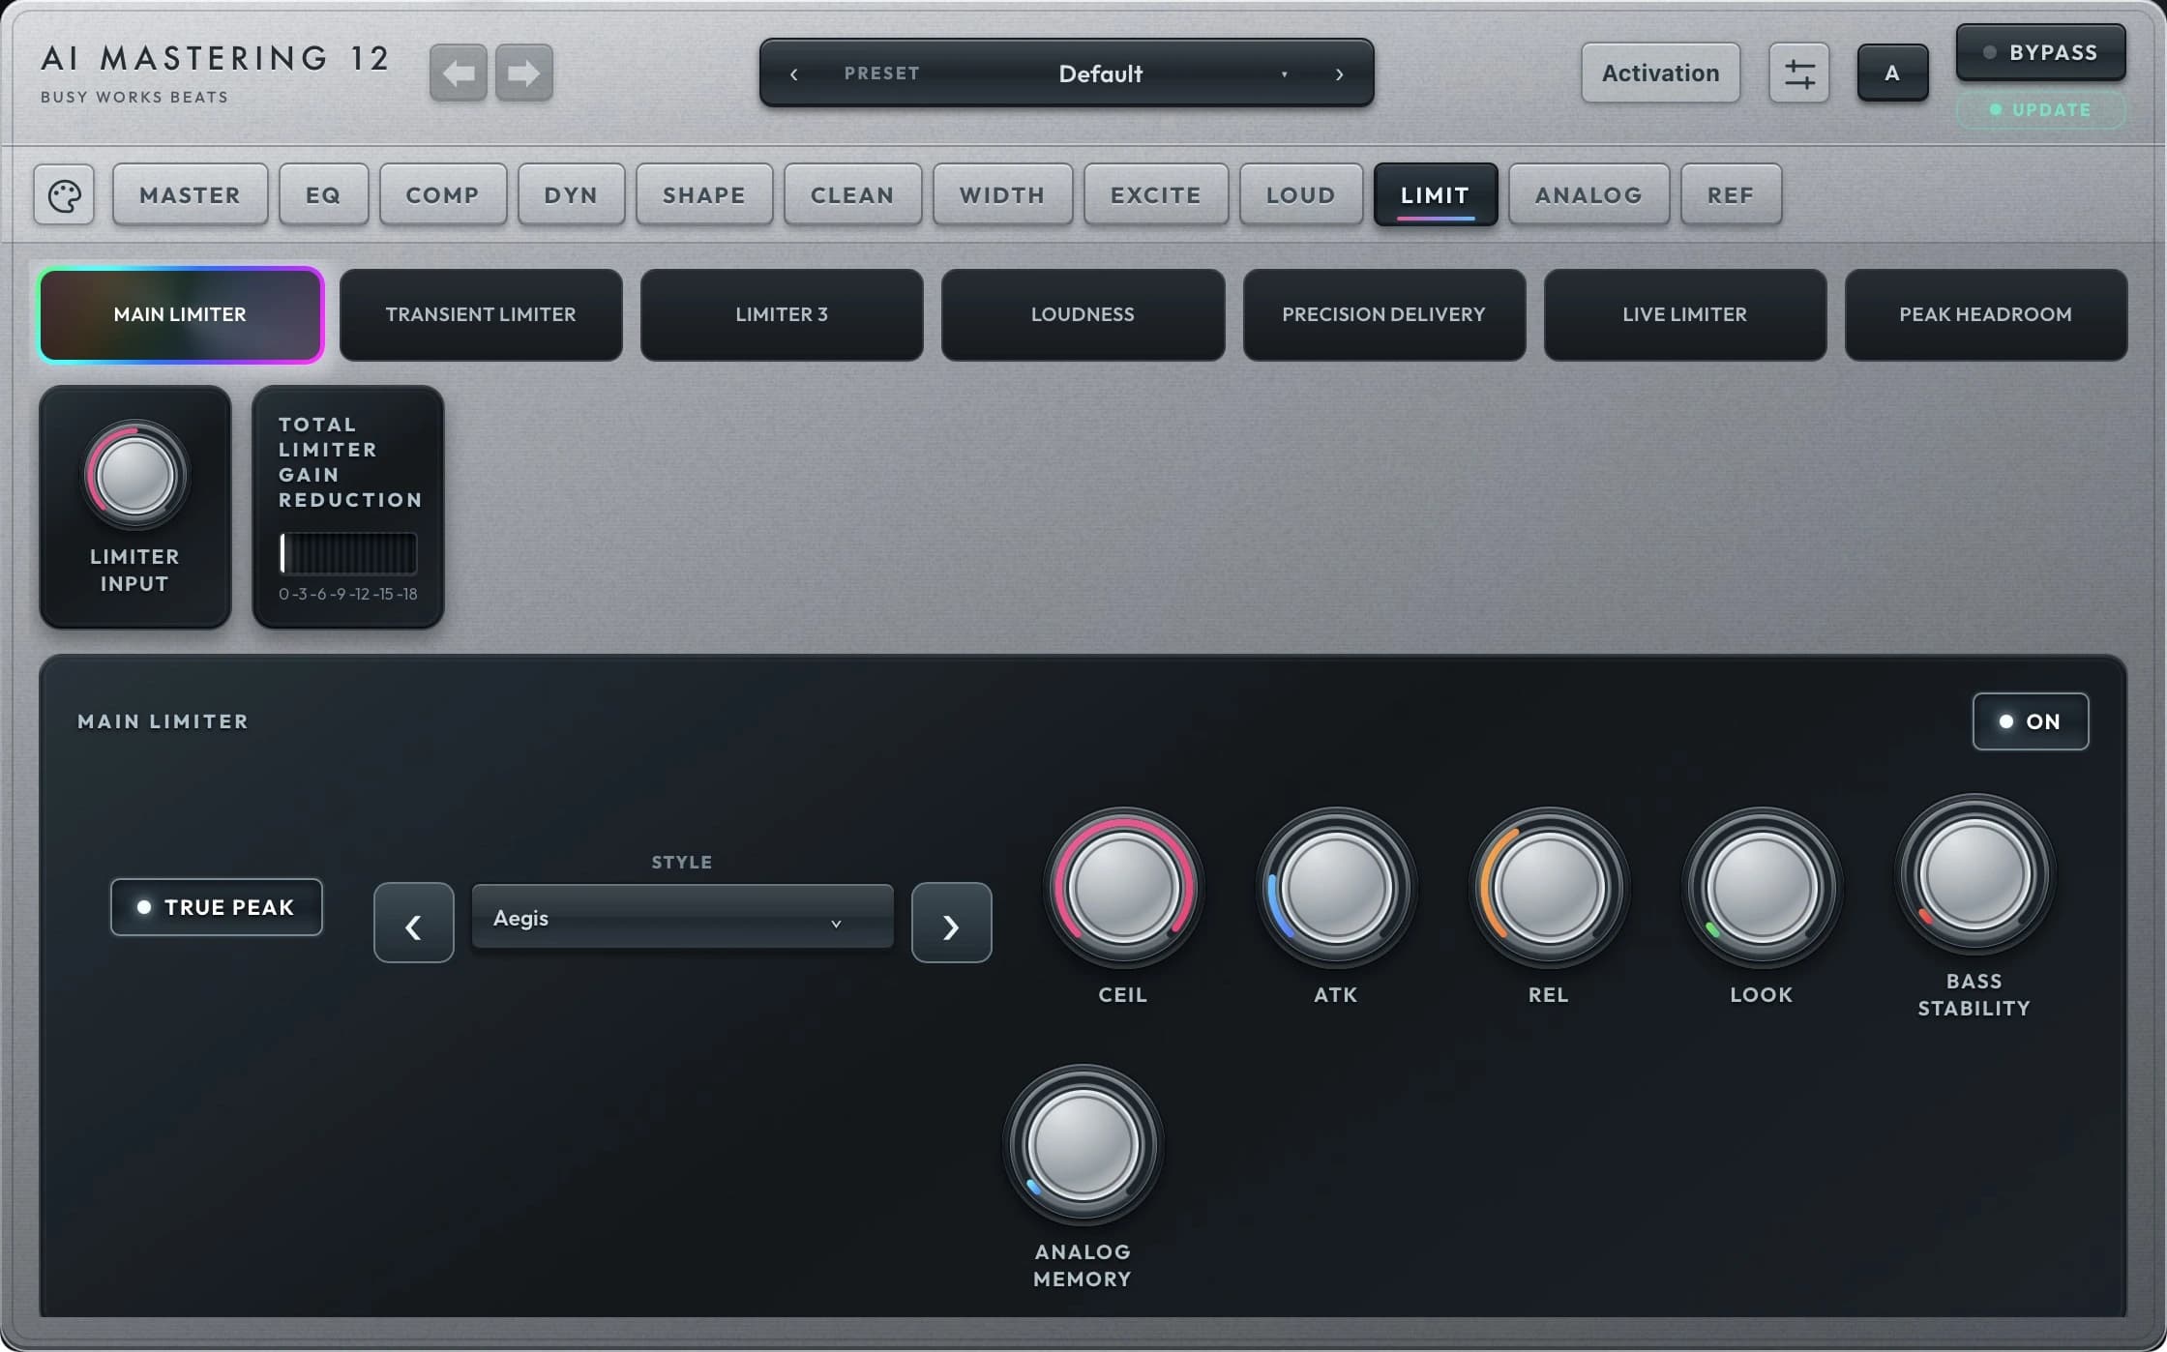Switch to the COMP tab
Screen dimensions: 2167x1352
pyautogui.click(x=442, y=195)
